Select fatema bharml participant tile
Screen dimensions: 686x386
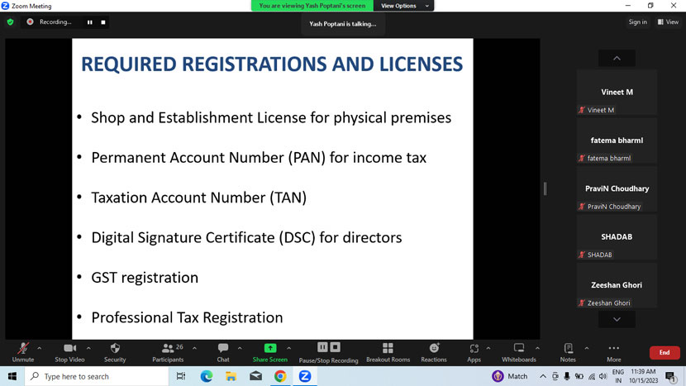coord(617,141)
